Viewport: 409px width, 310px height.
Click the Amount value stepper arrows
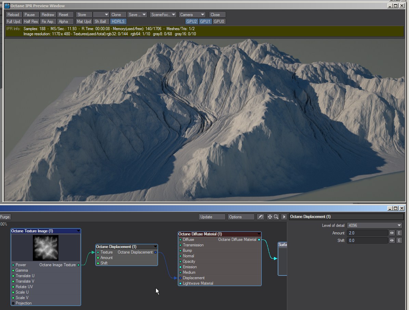[x=392, y=233]
